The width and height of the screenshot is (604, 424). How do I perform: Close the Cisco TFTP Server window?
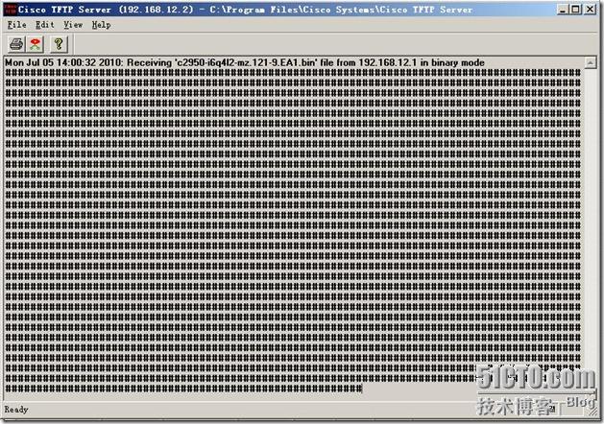[591, 10]
